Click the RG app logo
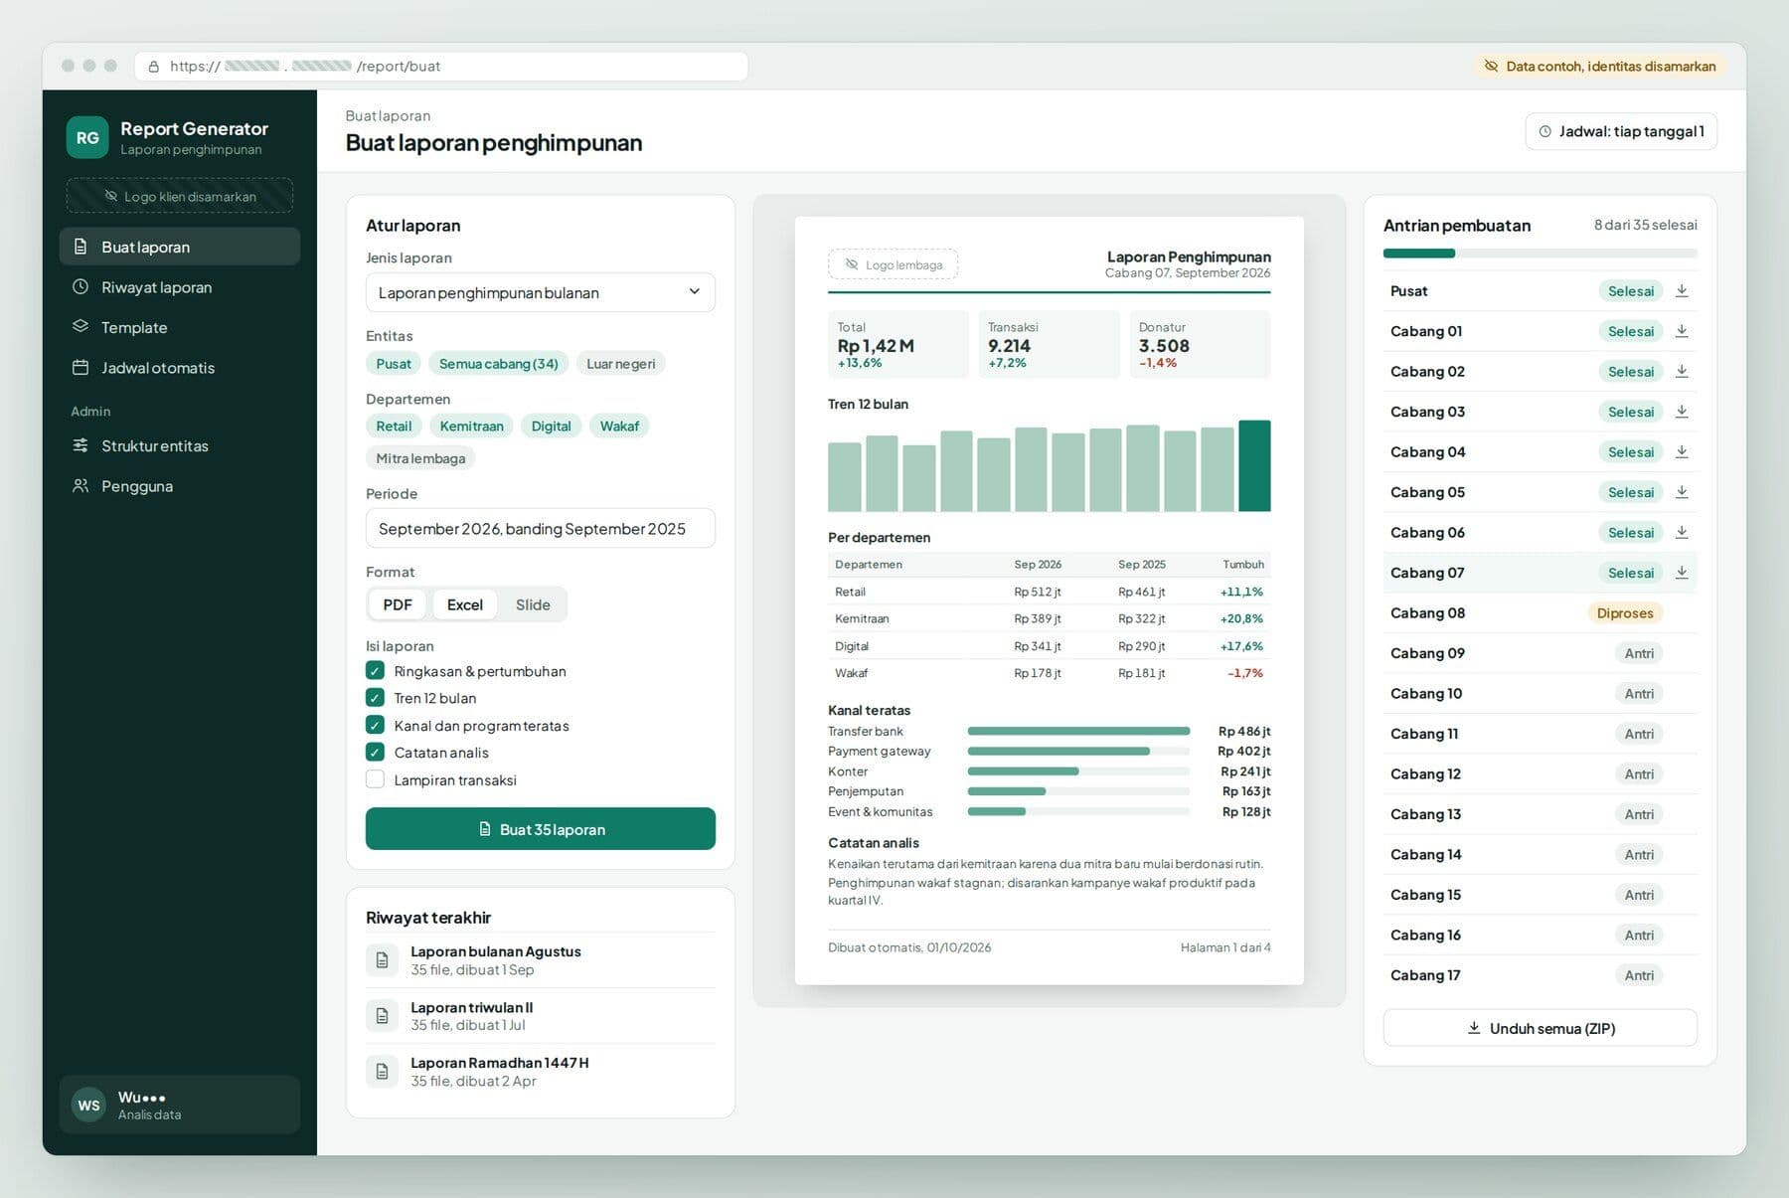Viewport: 1789px width, 1198px height. (87, 137)
